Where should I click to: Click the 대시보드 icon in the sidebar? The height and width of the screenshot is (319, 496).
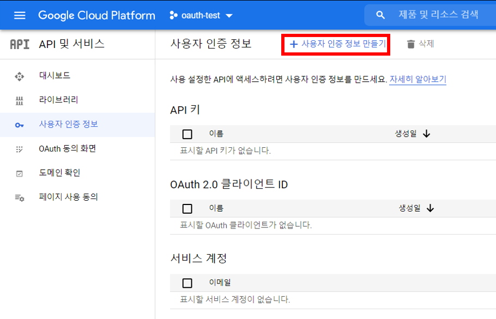pyautogui.click(x=19, y=76)
